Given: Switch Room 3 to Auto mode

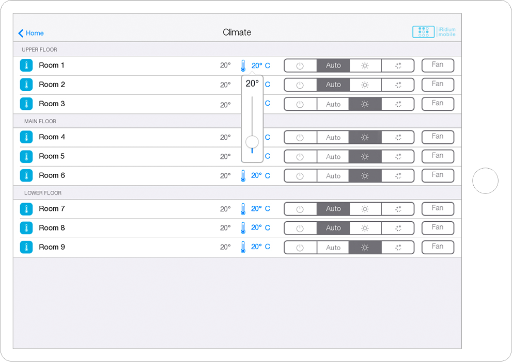Looking at the screenshot, I should click(x=333, y=104).
